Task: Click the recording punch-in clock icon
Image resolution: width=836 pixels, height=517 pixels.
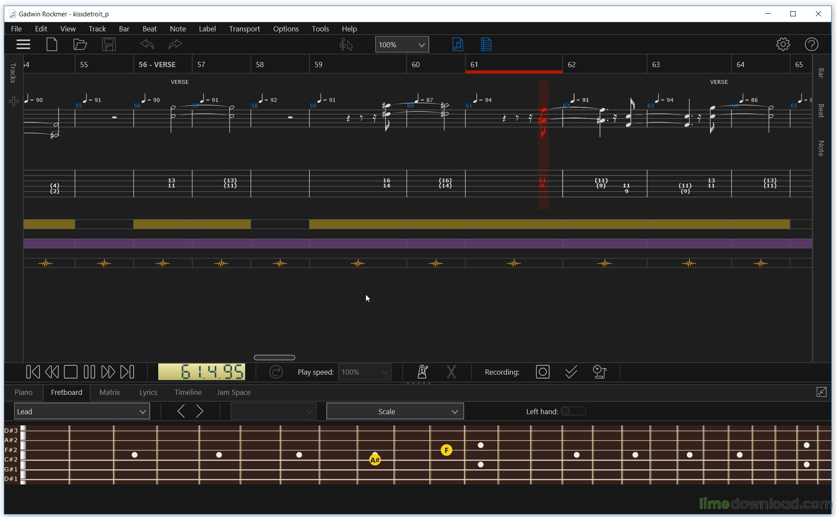Action: click(599, 372)
